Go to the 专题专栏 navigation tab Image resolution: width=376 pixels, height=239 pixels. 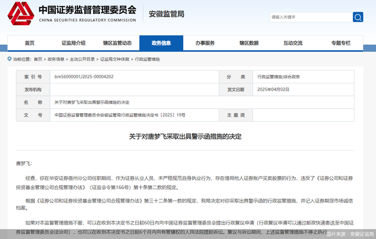coord(341,43)
